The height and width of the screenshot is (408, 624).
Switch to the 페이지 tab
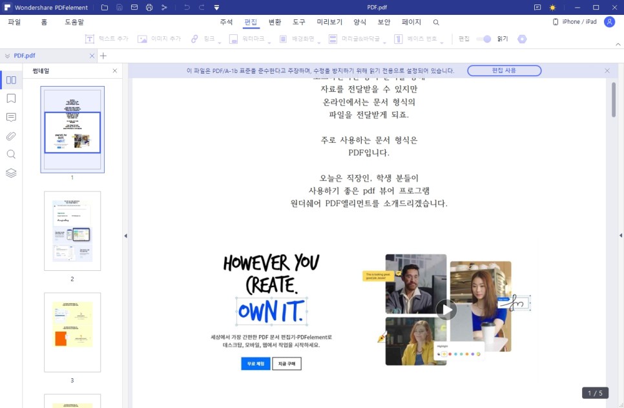(x=411, y=22)
